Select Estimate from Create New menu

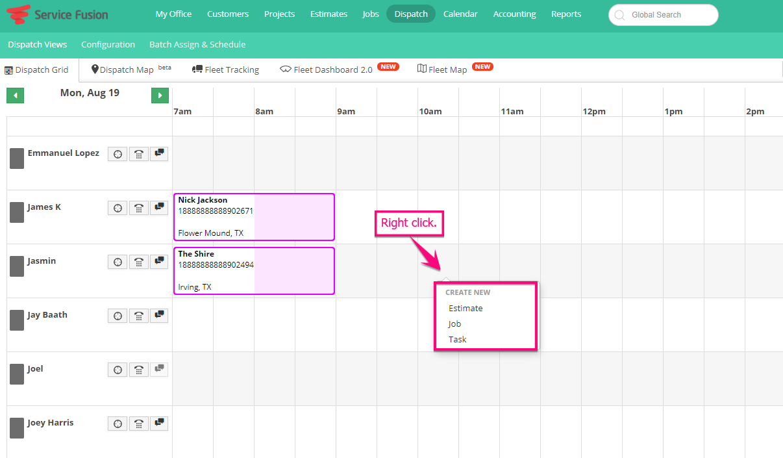coord(466,309)
